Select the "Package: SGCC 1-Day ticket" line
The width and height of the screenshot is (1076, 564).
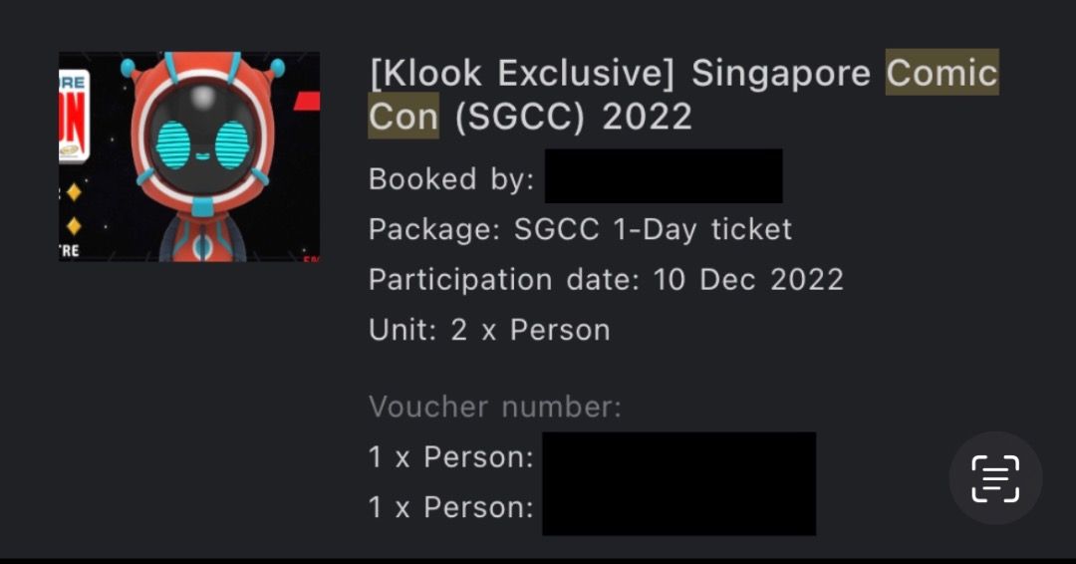pyautogui.click(x=580, y=229)
